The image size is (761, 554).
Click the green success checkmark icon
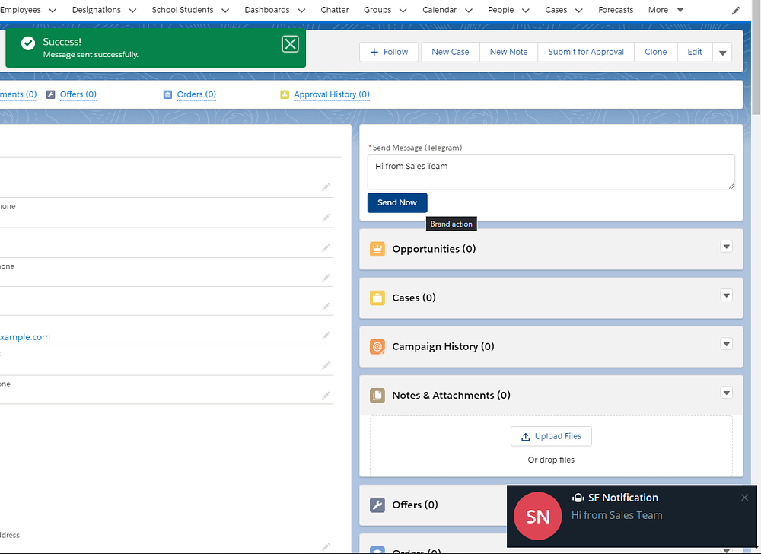[28, 43]
